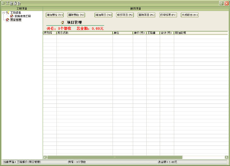Click the house icon next to 项目管理 tree node
The image size is (230, 166).
coord(7,20)
